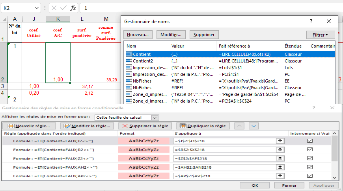The image size is (343, 191).
Task: Click the confirm checkmark in formula bar
Action: pos(63,8)
